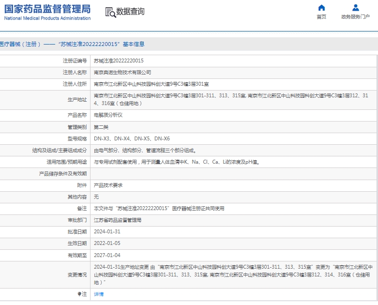Click the page heading 医疗器械（注册）基本信息
The width and height of the screenshot is (378, 305).
point(72,44)
